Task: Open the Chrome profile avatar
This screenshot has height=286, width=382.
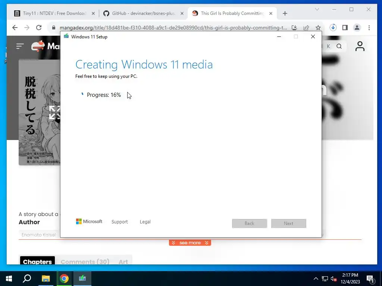Action: click(x=357, y=28)
